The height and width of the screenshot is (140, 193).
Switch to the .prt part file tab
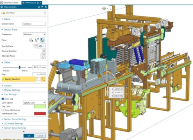(x=32, y=3)
